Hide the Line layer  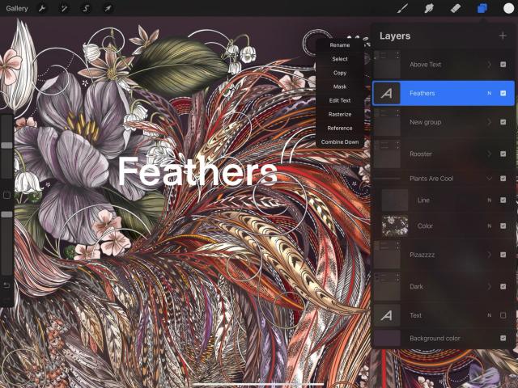[x=503, y=200]
